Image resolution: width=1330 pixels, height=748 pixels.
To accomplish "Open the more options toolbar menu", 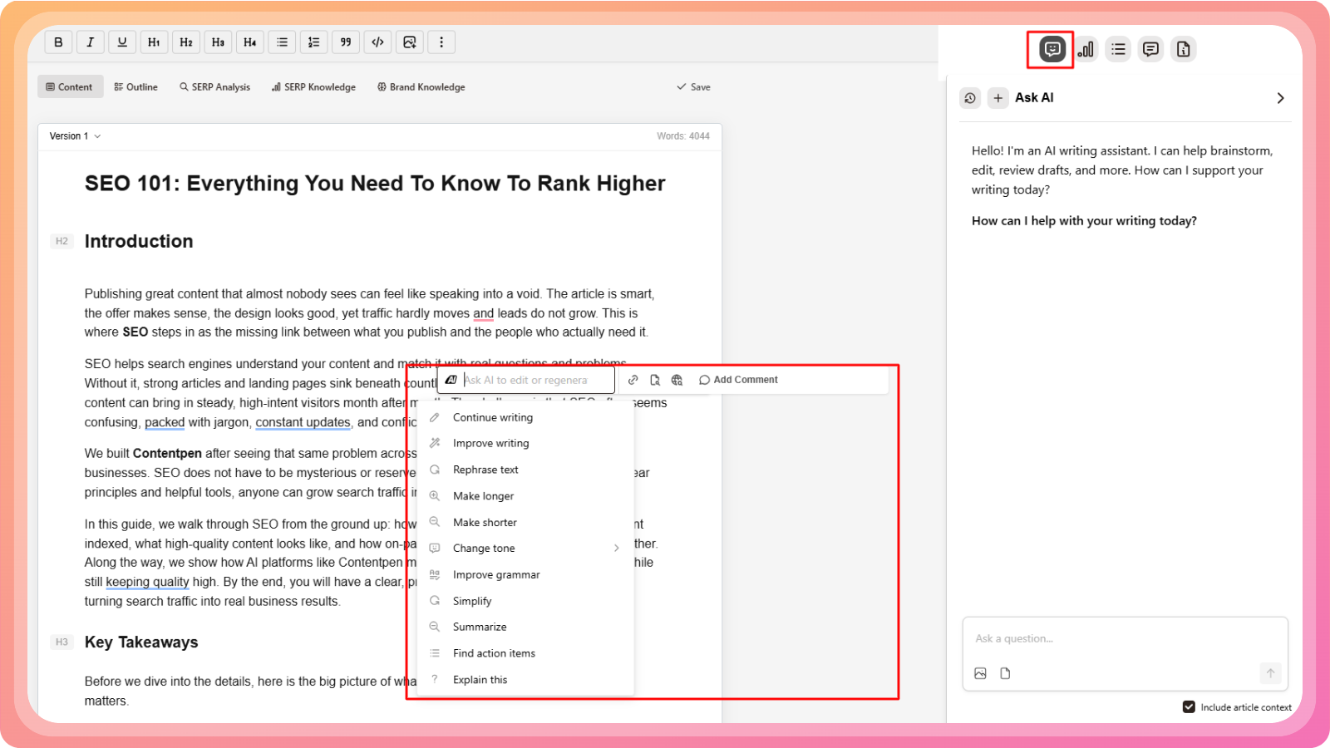I will click(441, 42).
